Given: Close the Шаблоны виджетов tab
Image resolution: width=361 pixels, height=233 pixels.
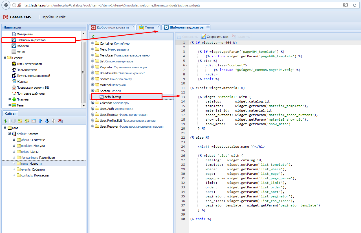Looking at the screenshot, I should coord(208,27).
